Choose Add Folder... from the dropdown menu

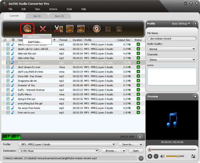tap(37, 42)
